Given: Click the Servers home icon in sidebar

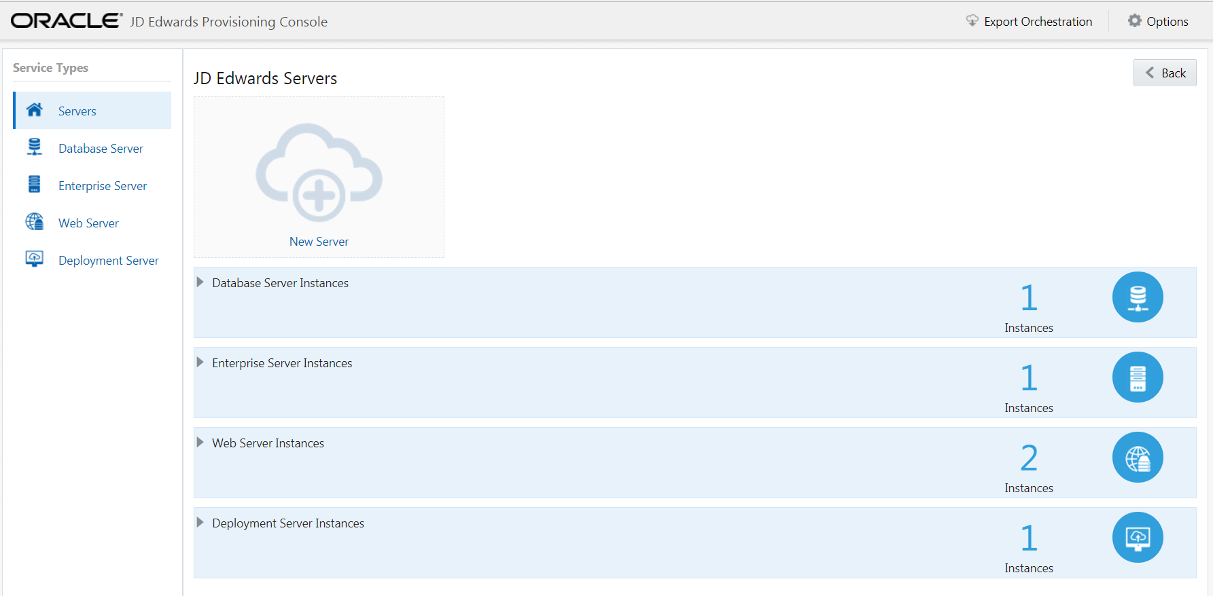Looking at the screenshot, I should 35,110.
